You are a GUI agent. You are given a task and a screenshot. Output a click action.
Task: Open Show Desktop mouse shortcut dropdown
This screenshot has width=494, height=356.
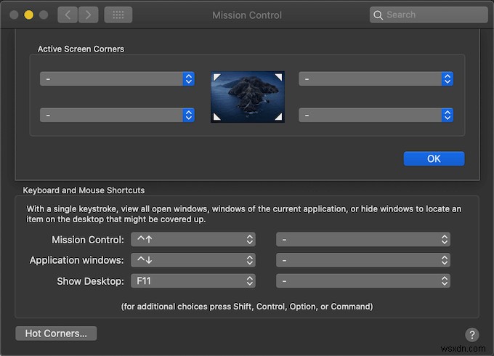click(363, 281)
